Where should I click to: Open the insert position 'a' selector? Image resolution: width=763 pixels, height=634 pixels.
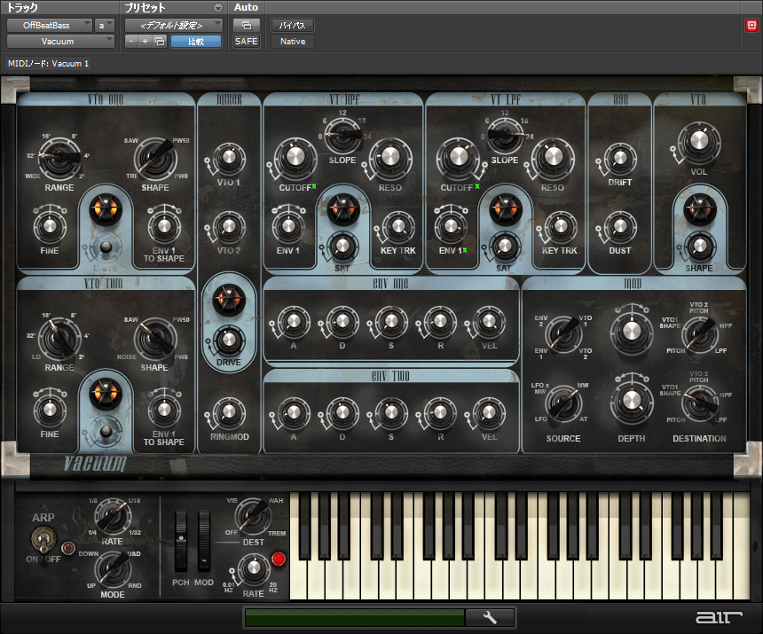coord(105,26)
